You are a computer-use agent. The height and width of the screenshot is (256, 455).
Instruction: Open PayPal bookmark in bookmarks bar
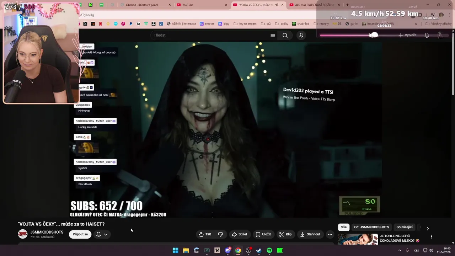point(131,24)
